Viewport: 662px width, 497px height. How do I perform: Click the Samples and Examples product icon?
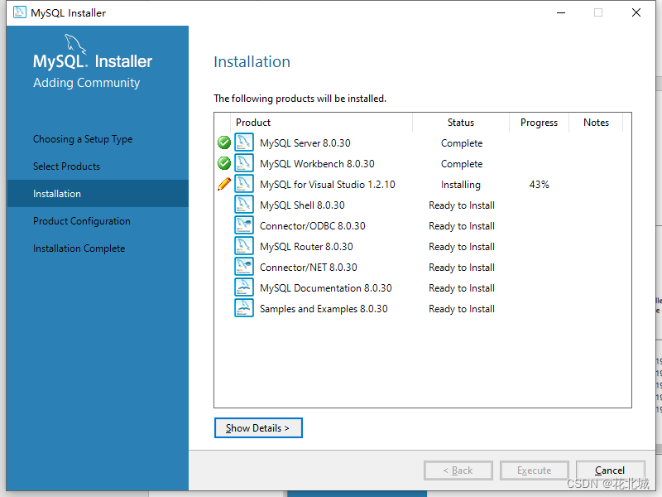coord(244,308)
